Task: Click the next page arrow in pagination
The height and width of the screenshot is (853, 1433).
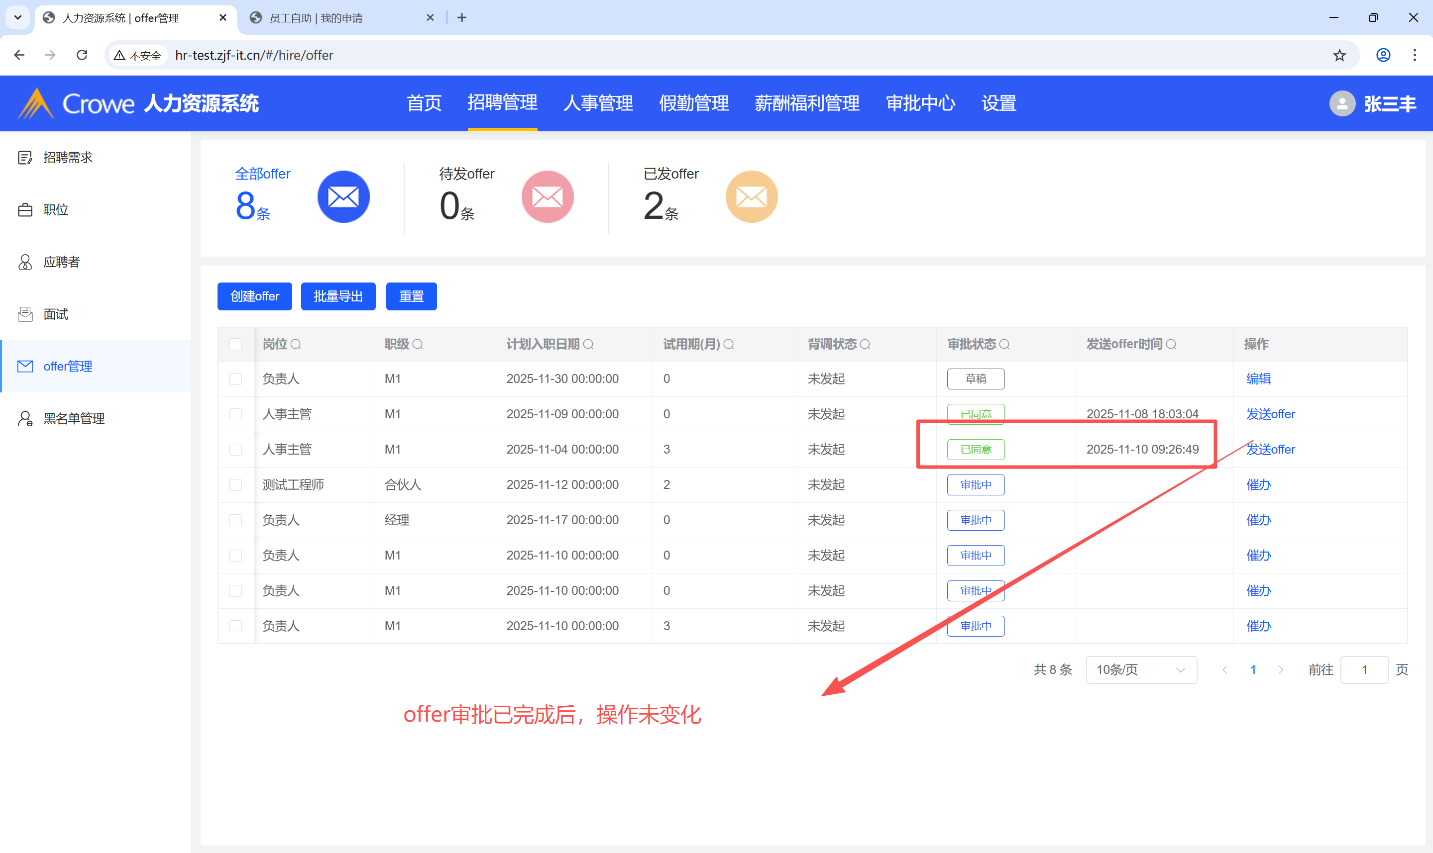Action: [x=1281, y=669]
